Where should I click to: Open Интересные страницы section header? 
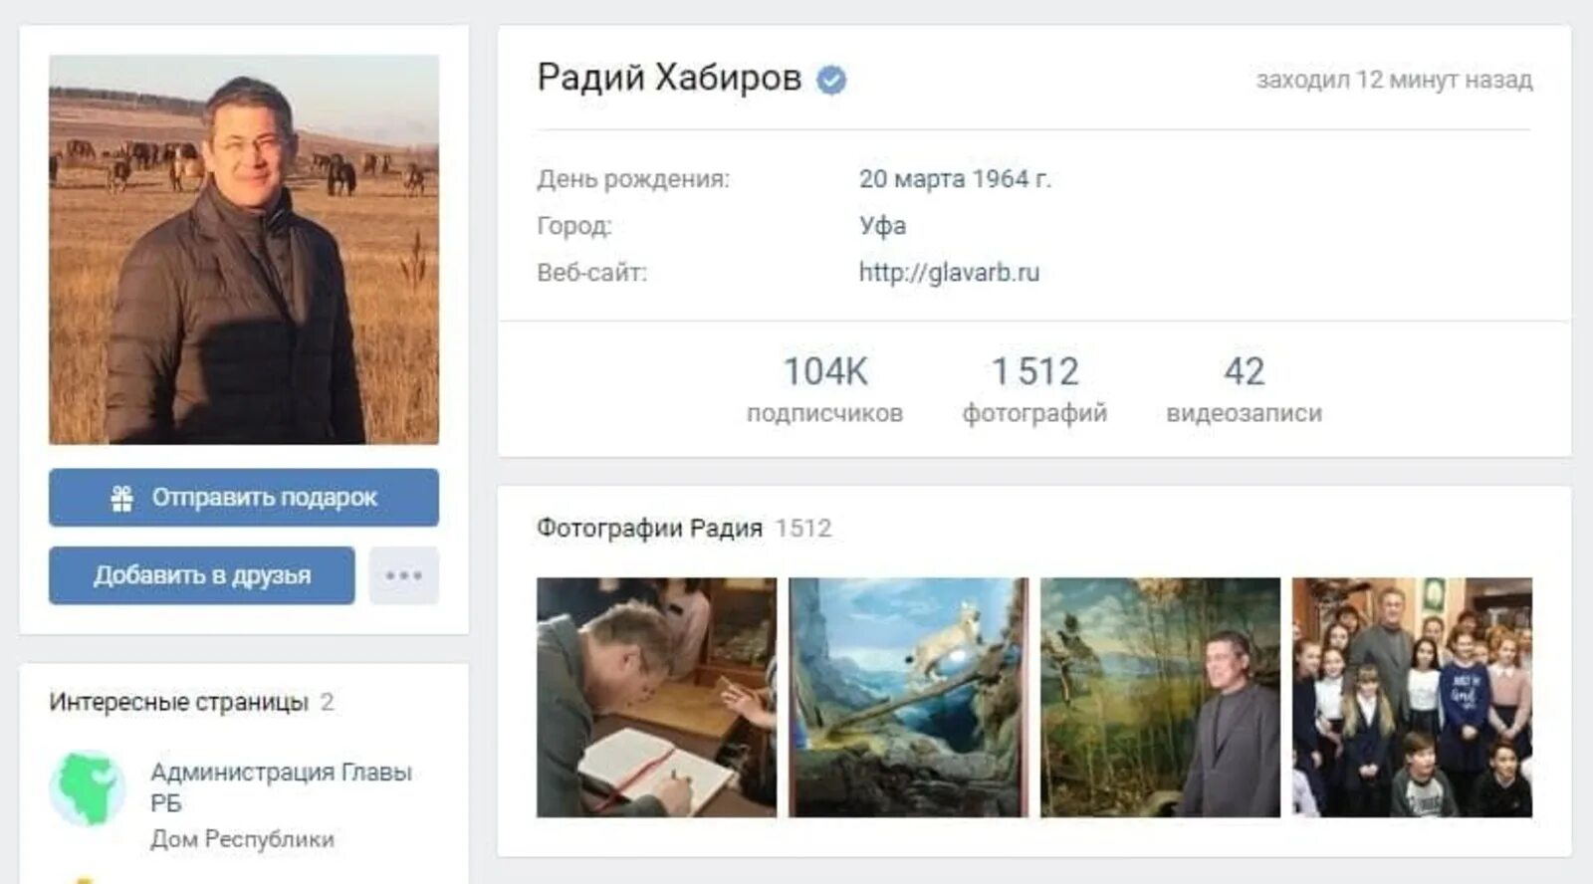179,702
